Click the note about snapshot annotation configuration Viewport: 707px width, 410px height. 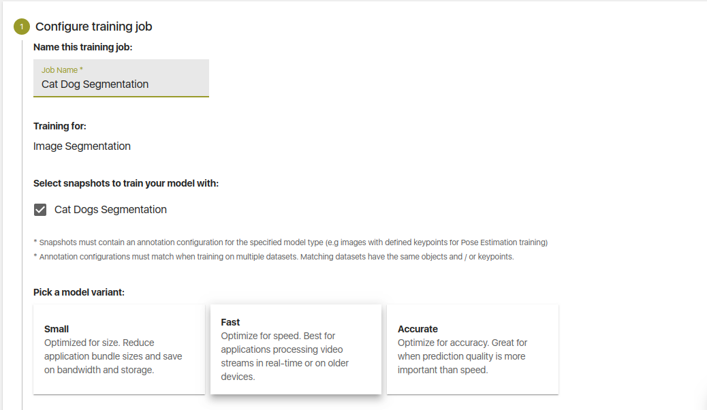(x=290, y=242)
